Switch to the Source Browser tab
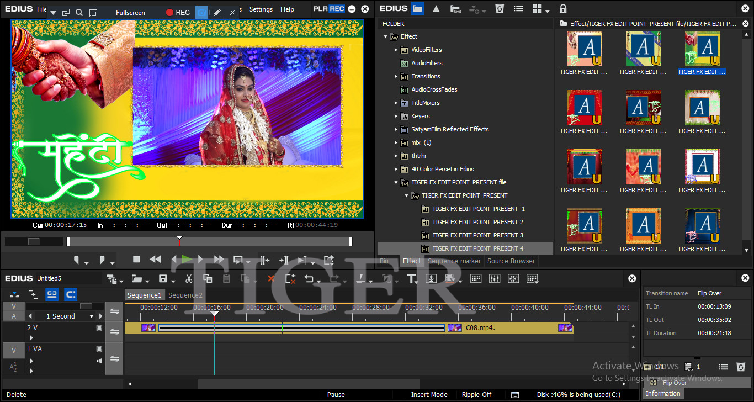Viewport: 754px width, 402px height. (511, 261)
